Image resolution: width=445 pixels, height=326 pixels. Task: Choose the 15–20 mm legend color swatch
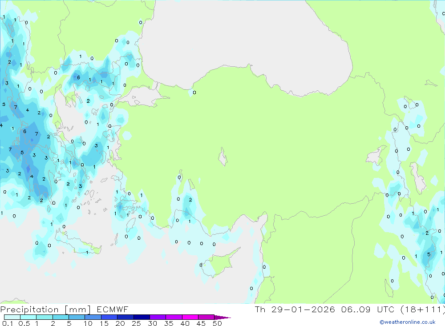(x=109, y=317)
